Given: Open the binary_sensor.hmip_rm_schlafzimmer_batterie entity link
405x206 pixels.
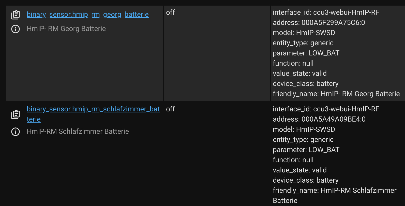Looking at the screenshot, I should coord(93,114).
